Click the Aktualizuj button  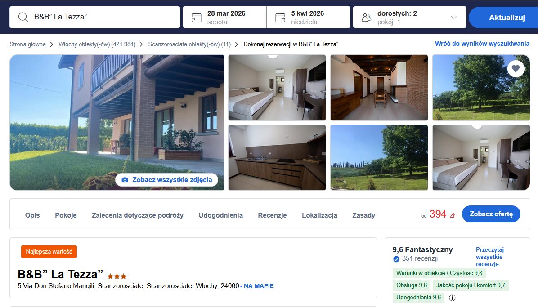click(504, 18)
